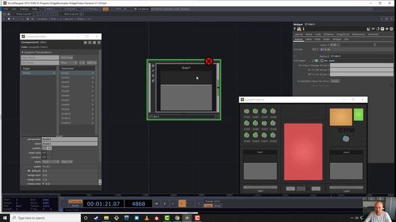The image size is (396, 222).
Task: Open the Float type dropdown beside Par Name
Action: (69, 63)
